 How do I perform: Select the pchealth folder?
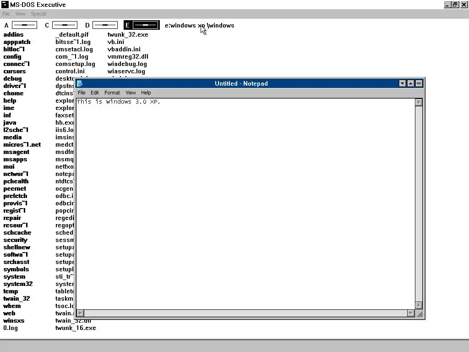(x=16, y=181)
